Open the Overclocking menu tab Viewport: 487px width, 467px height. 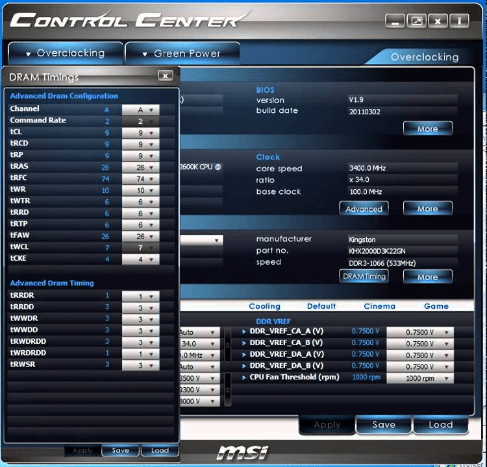[66, 53]
